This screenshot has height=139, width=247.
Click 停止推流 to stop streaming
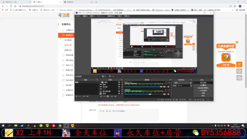tap(203, 83)
